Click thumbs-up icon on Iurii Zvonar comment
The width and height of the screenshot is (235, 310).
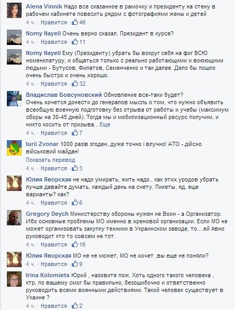[x=75, y=168]
